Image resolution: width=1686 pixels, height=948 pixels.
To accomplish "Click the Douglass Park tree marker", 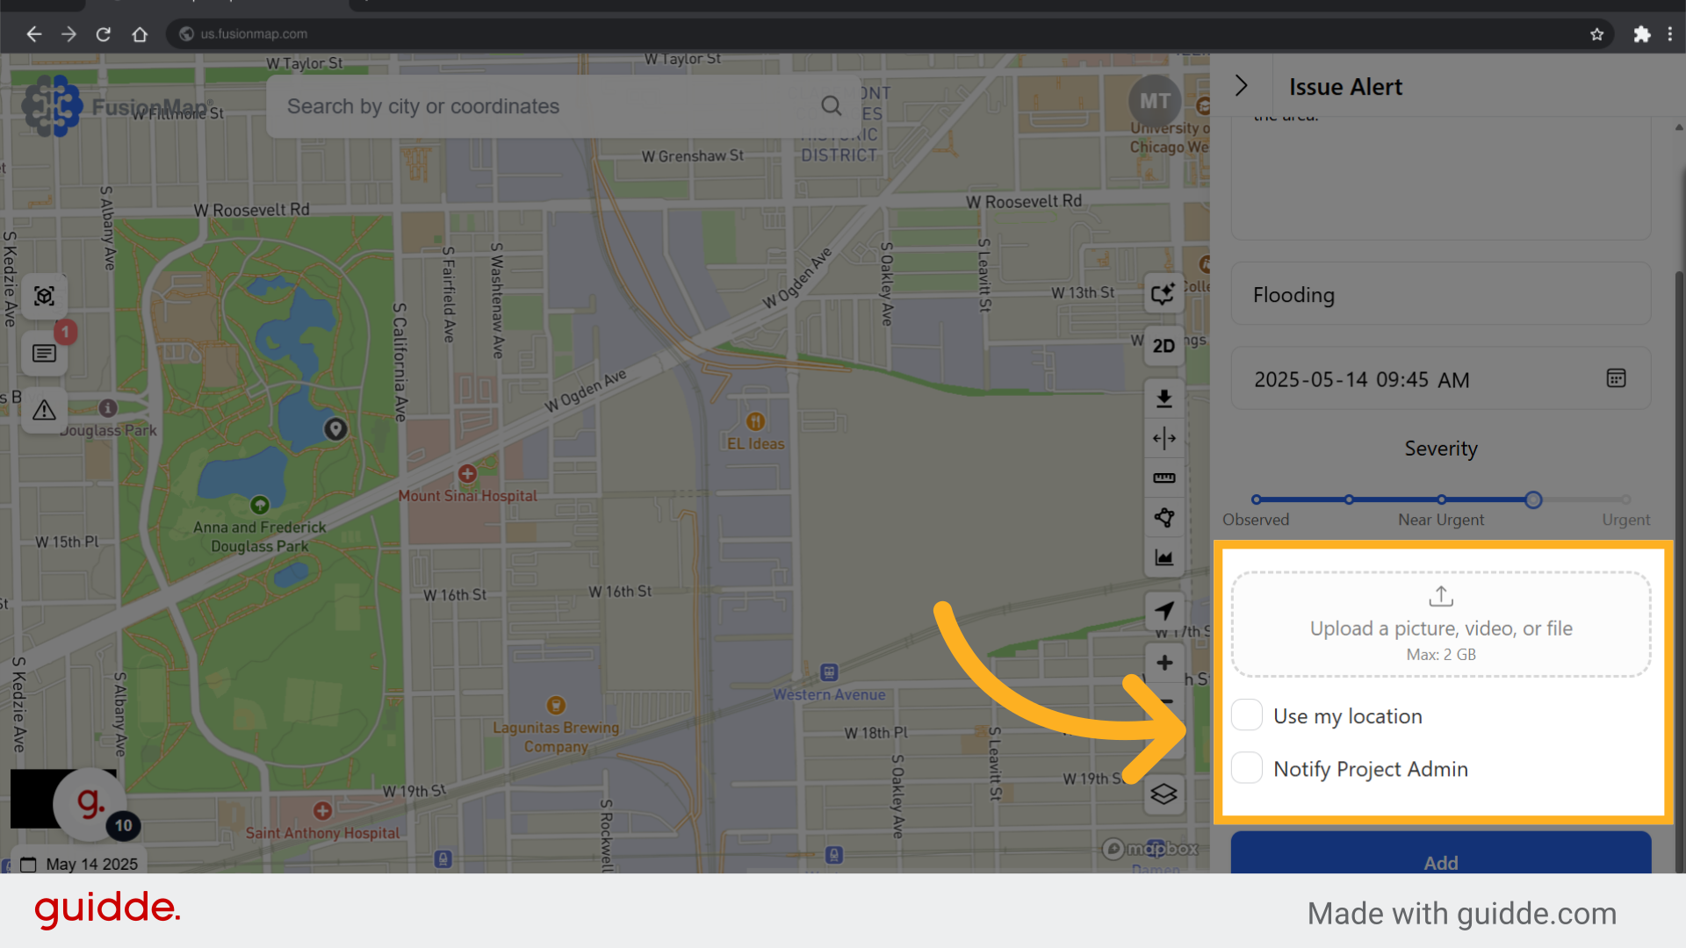I will [x=260, y=505].
